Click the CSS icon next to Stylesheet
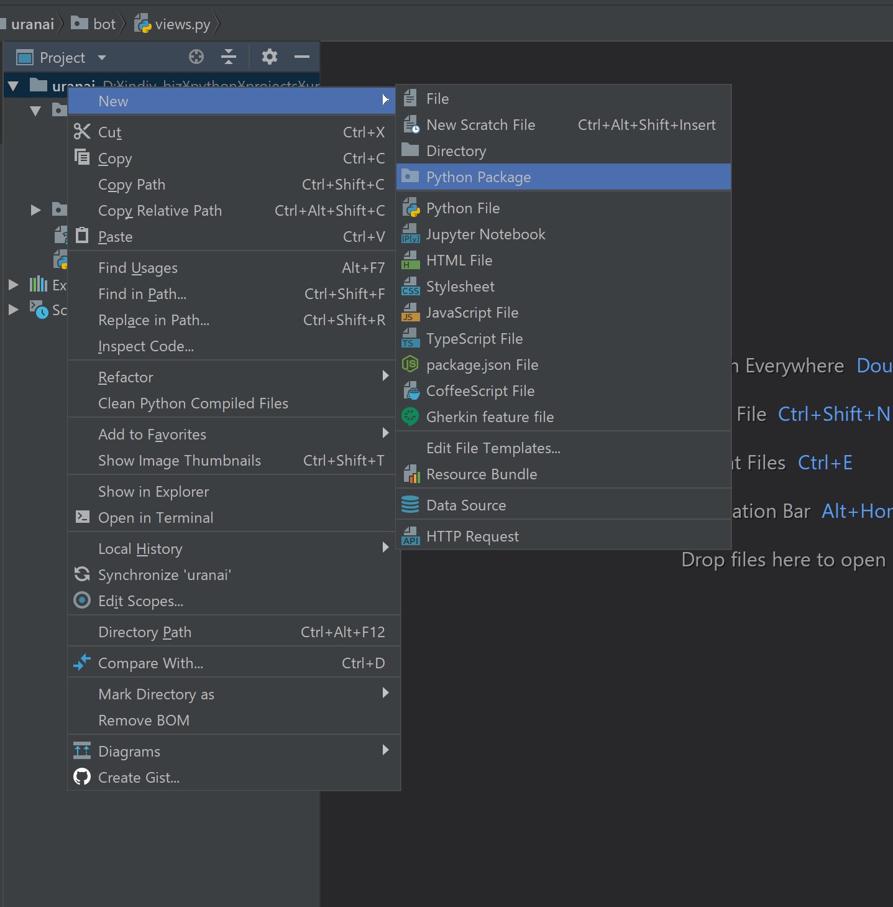Image resolution: width=893 pixels, height=907 pixels. tap(410, 287)
